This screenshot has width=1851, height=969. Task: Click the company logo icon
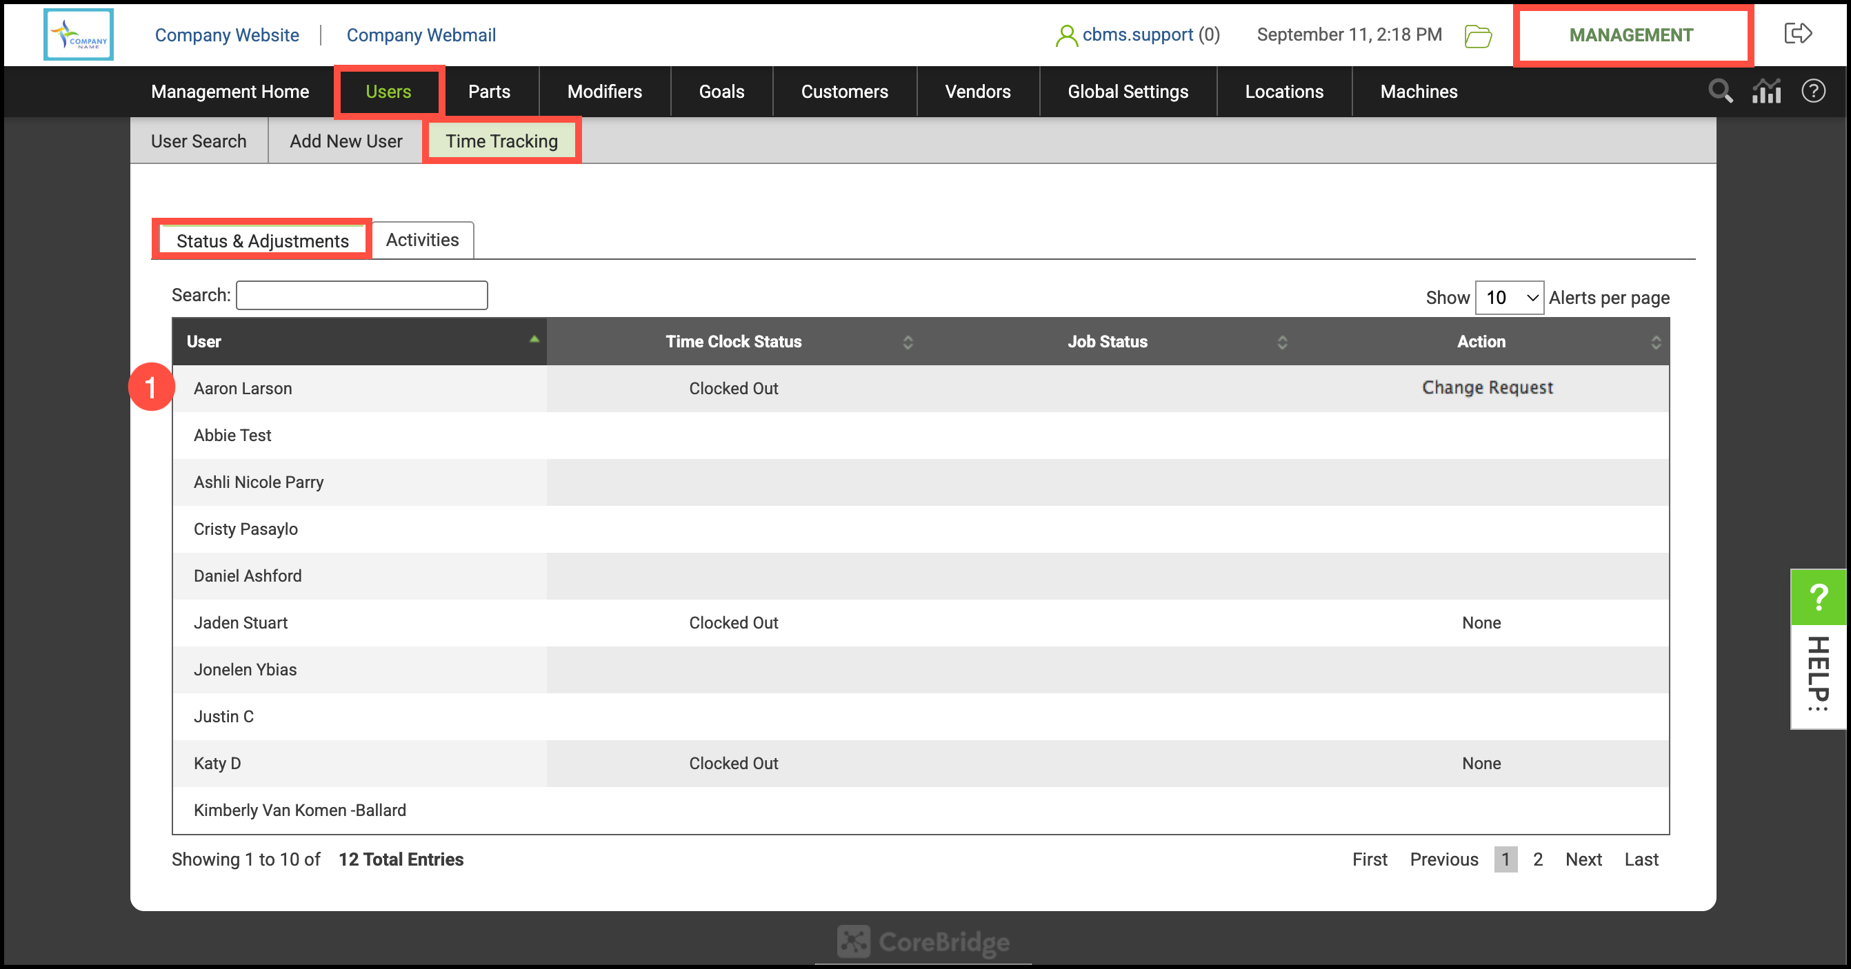pos(79,34)
